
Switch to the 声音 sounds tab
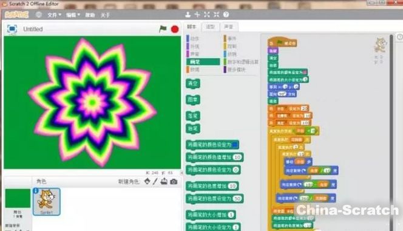pos(228,27)
